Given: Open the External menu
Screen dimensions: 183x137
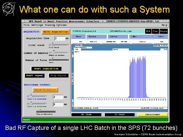Looking at the screenshot, I should (x=118, y=37).
